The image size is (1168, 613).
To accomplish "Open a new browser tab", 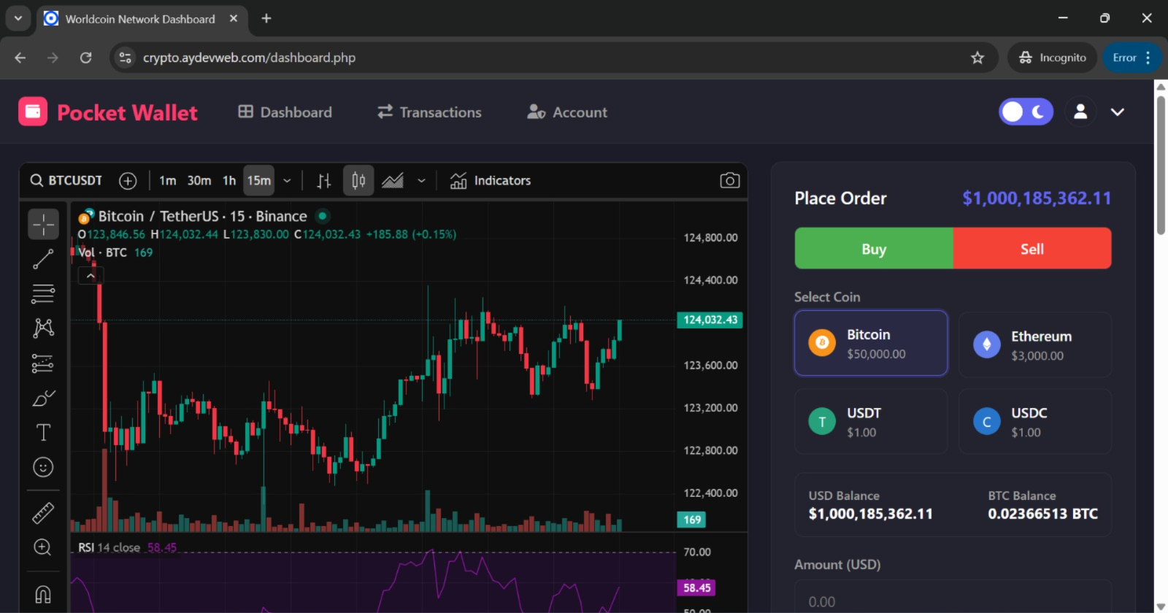I will [266, 18].
